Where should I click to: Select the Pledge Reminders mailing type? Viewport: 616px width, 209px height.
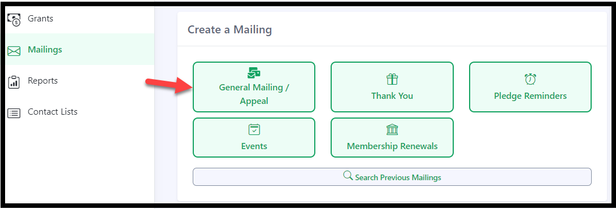point(530,87)
